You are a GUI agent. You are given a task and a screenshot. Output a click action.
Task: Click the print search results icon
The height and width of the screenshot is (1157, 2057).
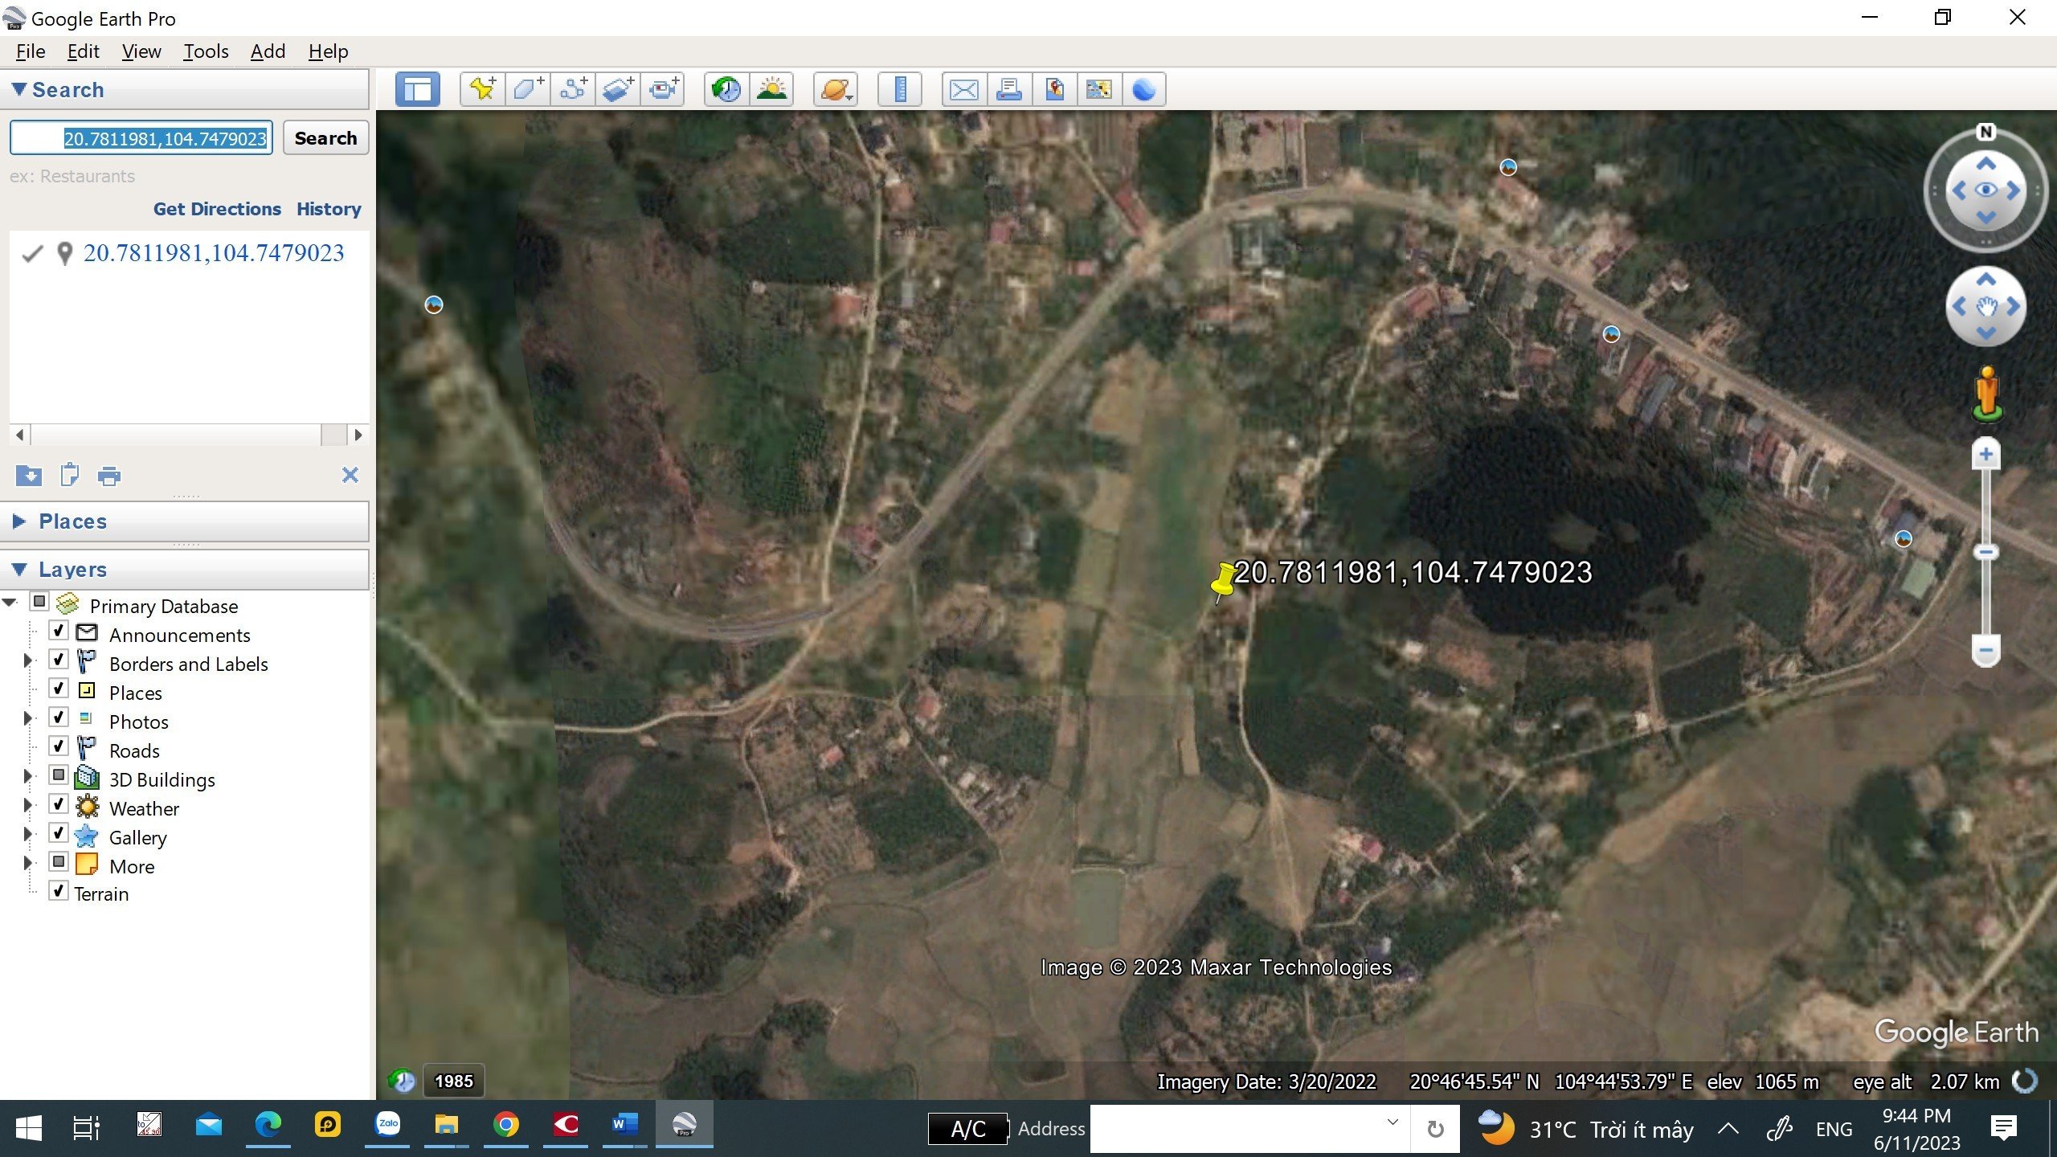click(x=109, y=476)
